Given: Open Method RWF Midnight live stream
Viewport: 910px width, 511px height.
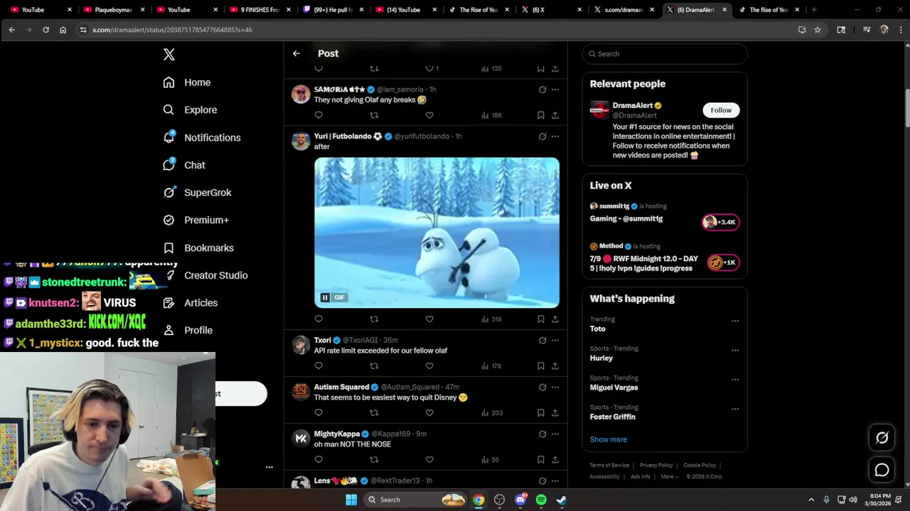Looking at the screenshot, I should 665,259.
